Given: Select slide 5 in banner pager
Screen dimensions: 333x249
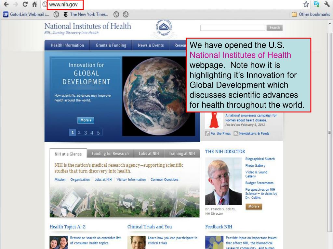Looking at the screenshot, I should 98,133.
